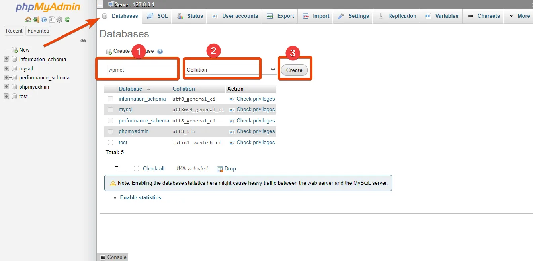533x261 pixels.
Task: Toggle checkbox for performance_schema row
Action: click(111, 121)
